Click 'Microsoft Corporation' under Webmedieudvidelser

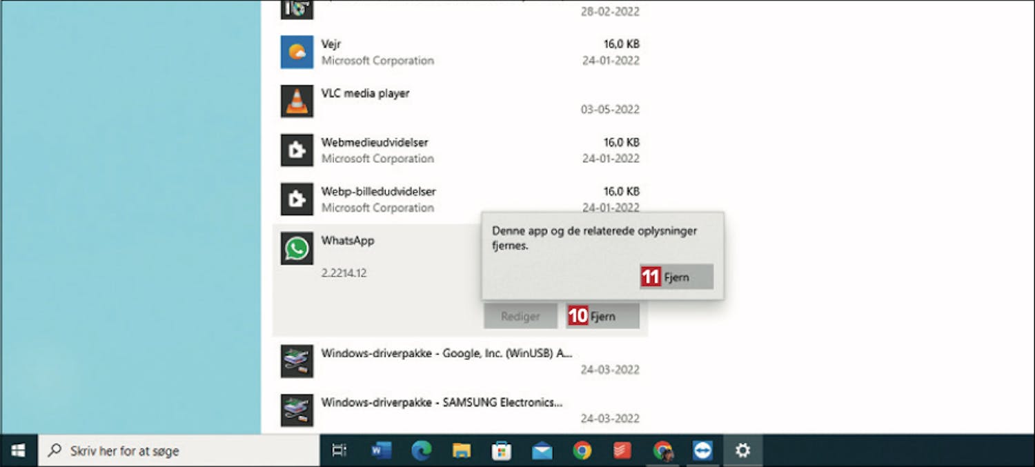377,159
